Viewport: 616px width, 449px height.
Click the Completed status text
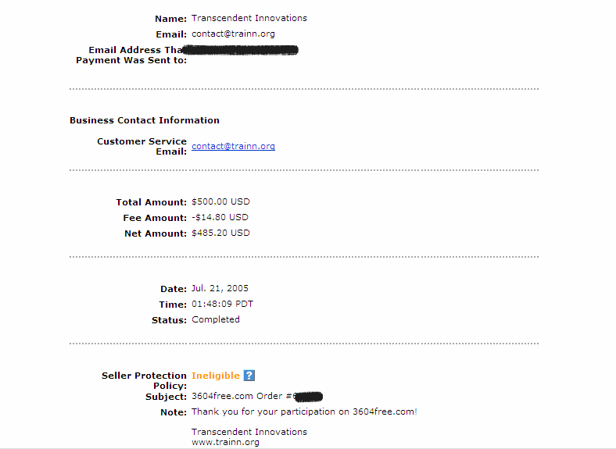(x=216, y=319)
